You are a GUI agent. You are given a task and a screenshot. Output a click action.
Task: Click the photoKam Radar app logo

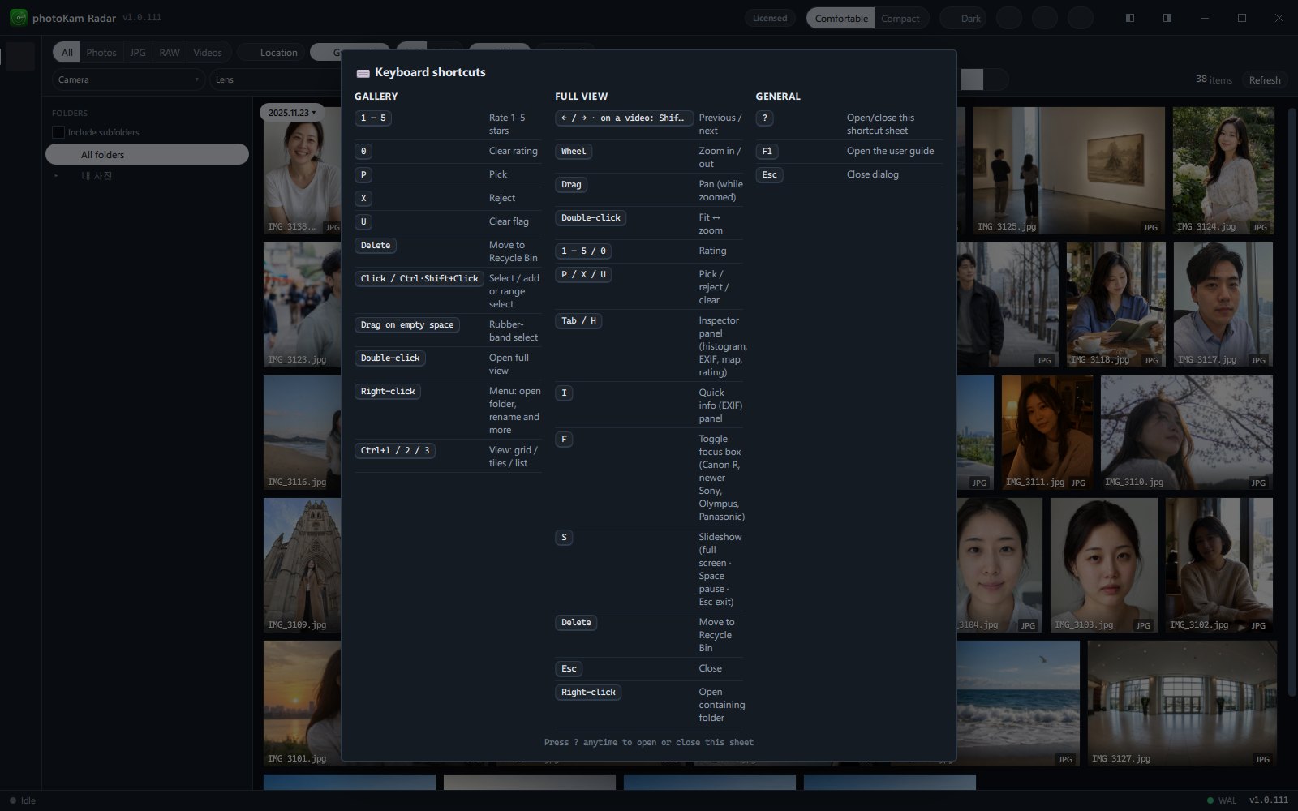[x=18, y=18]
